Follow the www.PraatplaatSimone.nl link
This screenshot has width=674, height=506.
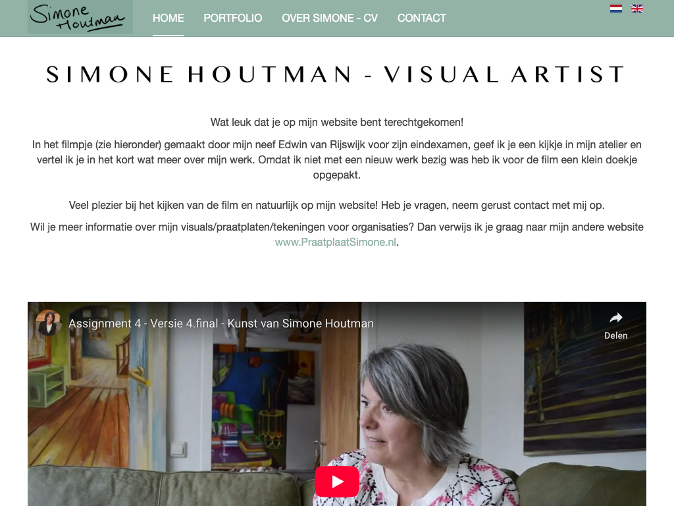click(x=335, y=242)
